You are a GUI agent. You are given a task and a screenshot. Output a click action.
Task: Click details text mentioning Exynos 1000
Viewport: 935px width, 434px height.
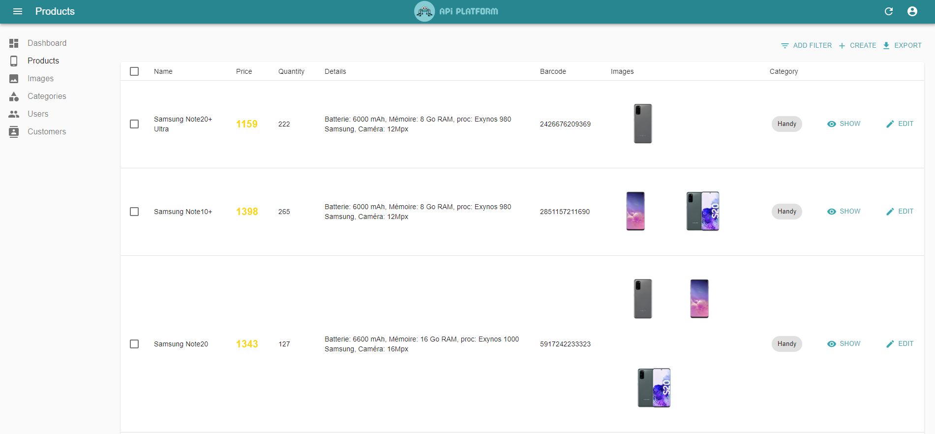click(422, 344)
